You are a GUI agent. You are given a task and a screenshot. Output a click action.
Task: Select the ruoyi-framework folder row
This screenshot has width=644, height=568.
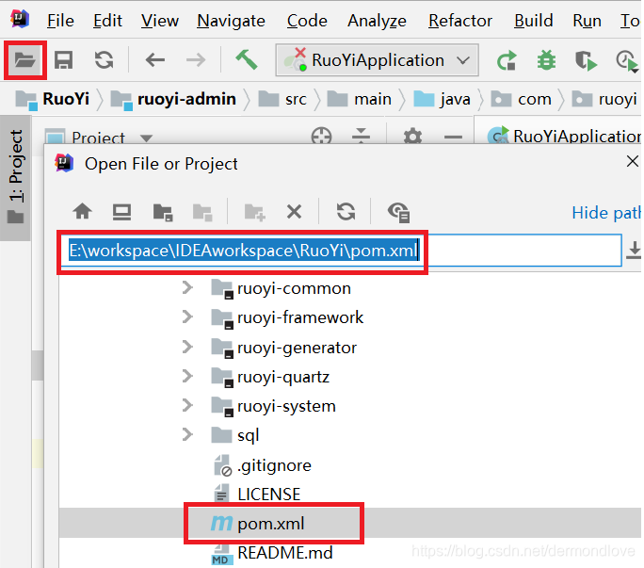click(350, 317)
